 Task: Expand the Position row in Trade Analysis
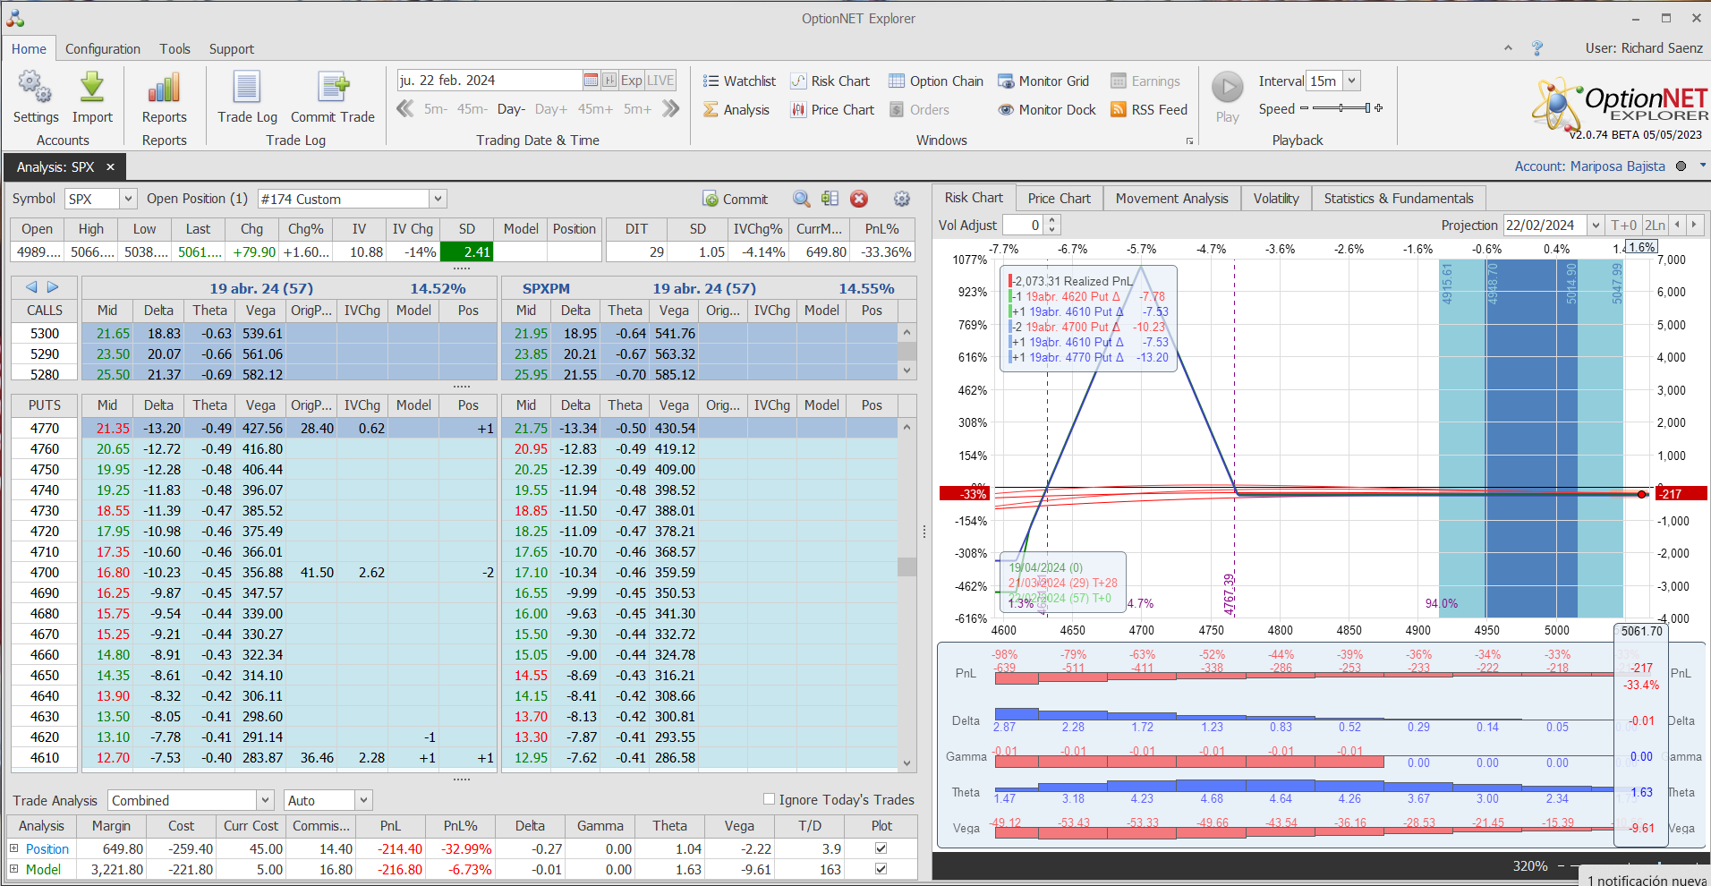click(x=14, y=848)
